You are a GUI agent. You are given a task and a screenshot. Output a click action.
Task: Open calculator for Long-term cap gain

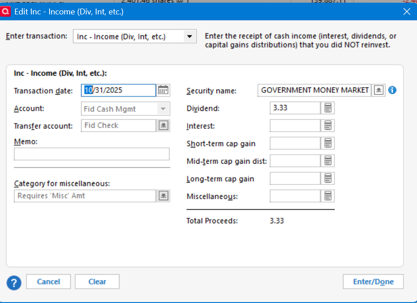tap(328, 178)
